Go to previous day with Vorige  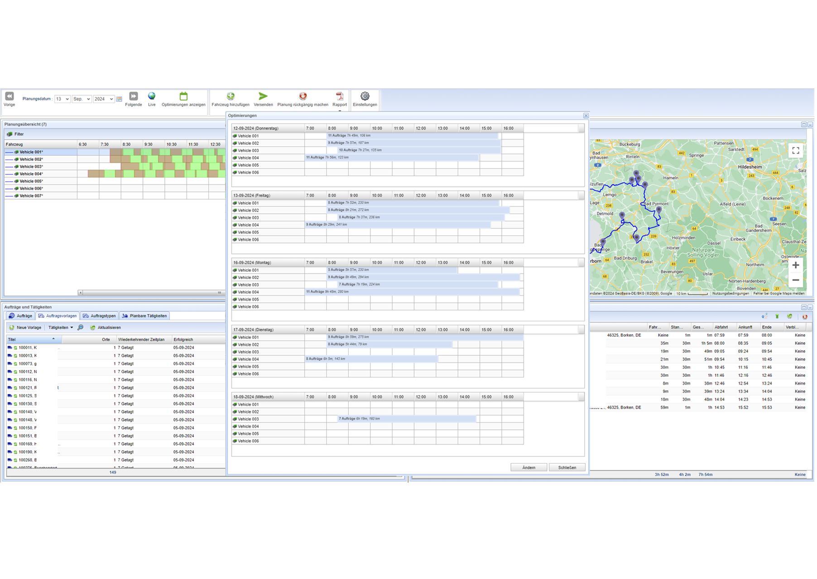click(x=9, y=100)
